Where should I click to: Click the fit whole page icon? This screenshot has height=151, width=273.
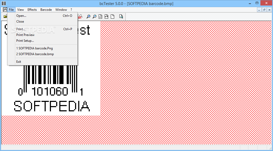click(x=112, y=17)
